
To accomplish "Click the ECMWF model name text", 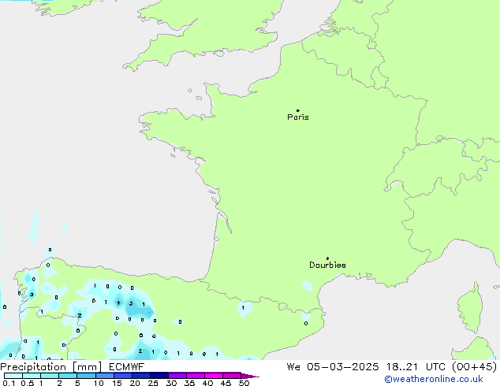I will (127, 367).
